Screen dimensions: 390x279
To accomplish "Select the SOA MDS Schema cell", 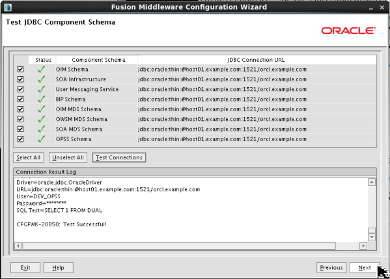I will [x=96, y=129].
